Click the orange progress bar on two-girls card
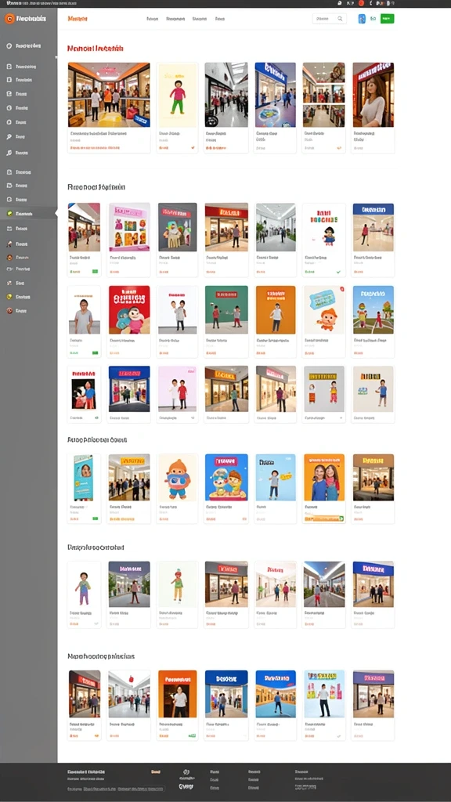Viewport: 451px width, 802px height. pyautogui.click(x=323, y=518)
